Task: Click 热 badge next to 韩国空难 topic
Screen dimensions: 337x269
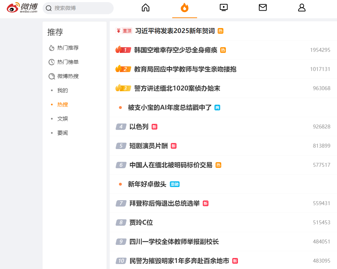Action: pyautogui.click(x=223, y=50)
